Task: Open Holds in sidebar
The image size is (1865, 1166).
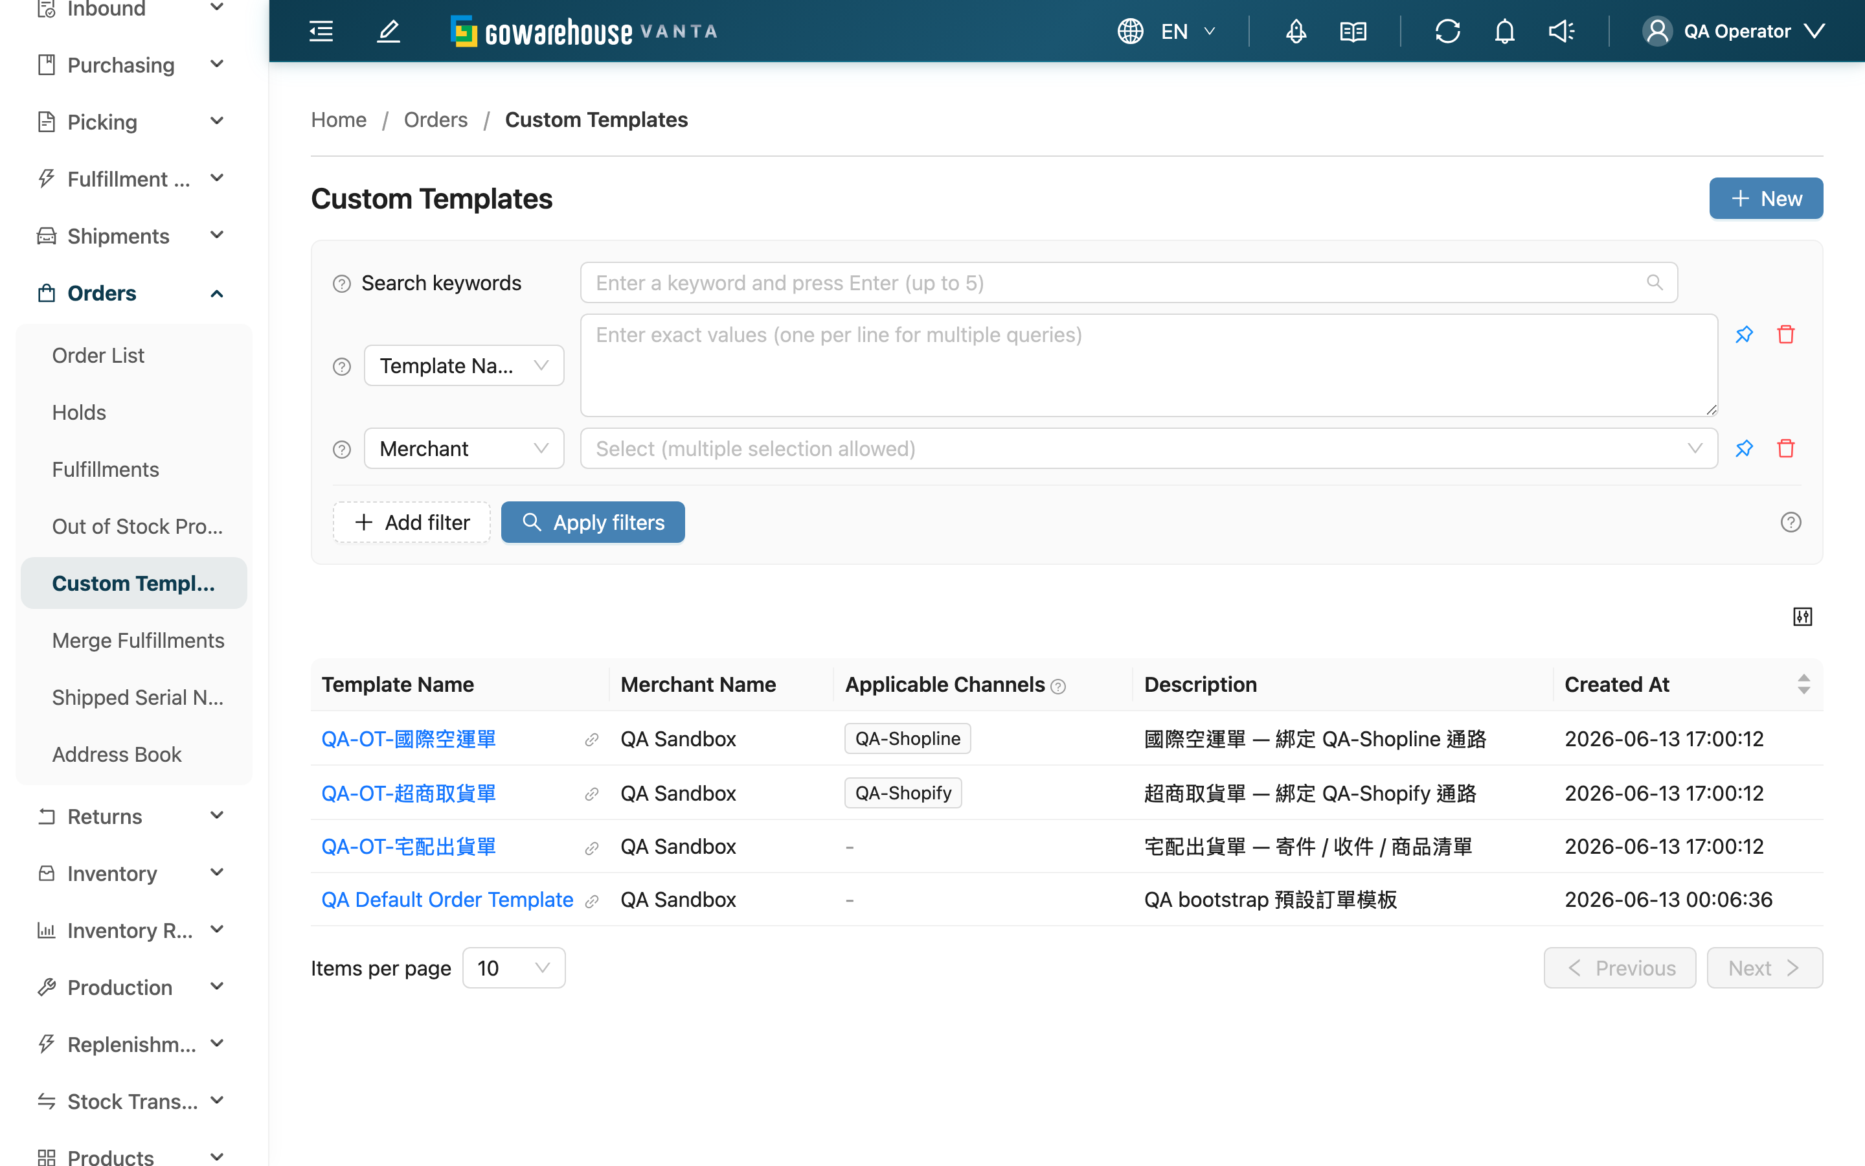Action: (134, 413)
